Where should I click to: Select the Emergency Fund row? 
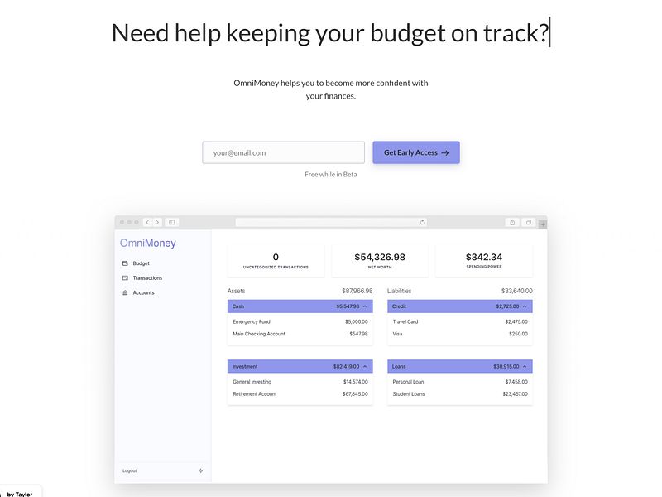pyautogui.click(x=300, y=321)
